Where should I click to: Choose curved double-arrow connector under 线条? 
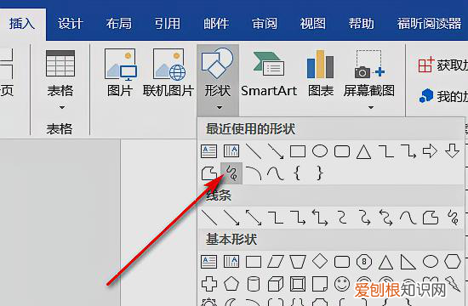point(386,218)
